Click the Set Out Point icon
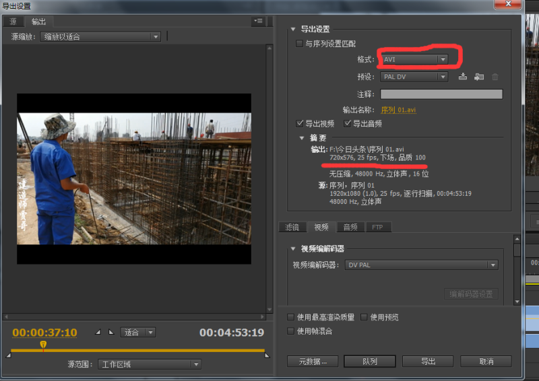The height and width of the screenshot is (381, 539). 112,332
